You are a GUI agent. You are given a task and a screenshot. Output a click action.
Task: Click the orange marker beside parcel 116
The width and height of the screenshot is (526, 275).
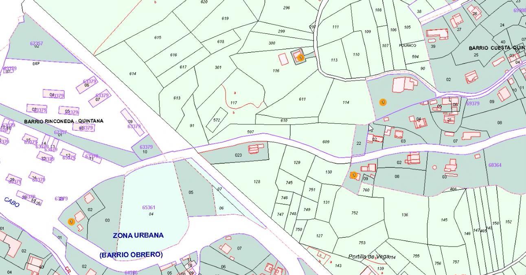point(301,58)
